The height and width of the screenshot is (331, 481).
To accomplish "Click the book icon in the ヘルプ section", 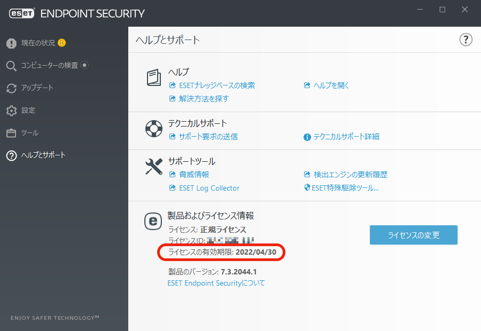I will click(153, 78).
